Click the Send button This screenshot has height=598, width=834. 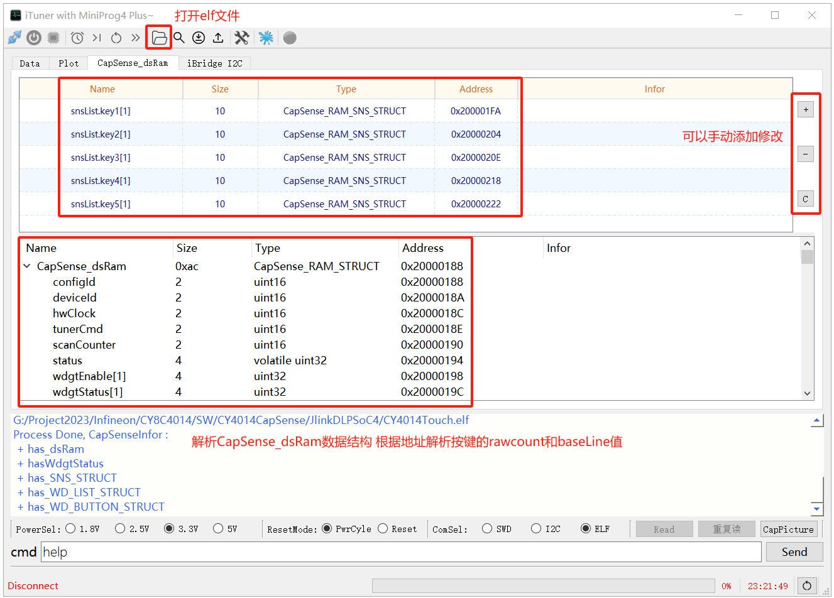(794, 552)
